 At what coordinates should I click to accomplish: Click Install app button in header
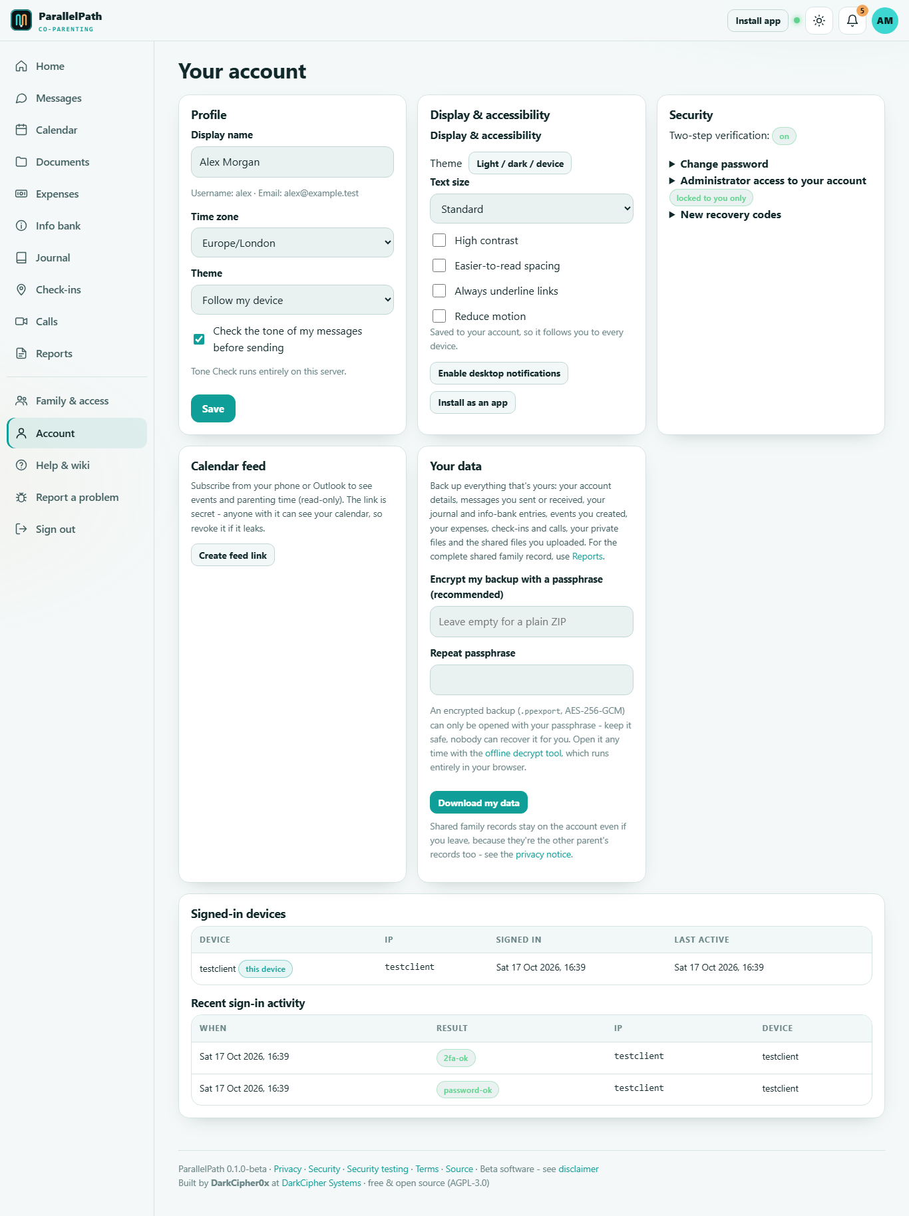point(758,21)
